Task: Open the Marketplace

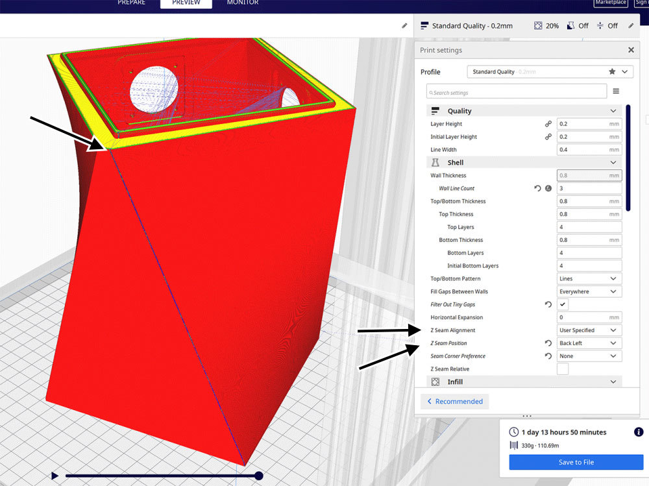Action: (x=611, y=3)
